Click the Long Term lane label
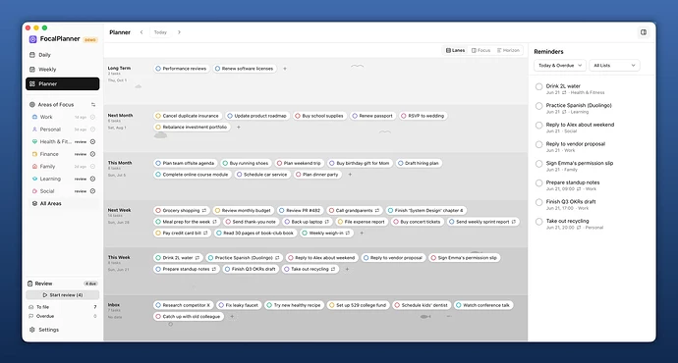The image size is (678, 363). (x=119, y=69)
